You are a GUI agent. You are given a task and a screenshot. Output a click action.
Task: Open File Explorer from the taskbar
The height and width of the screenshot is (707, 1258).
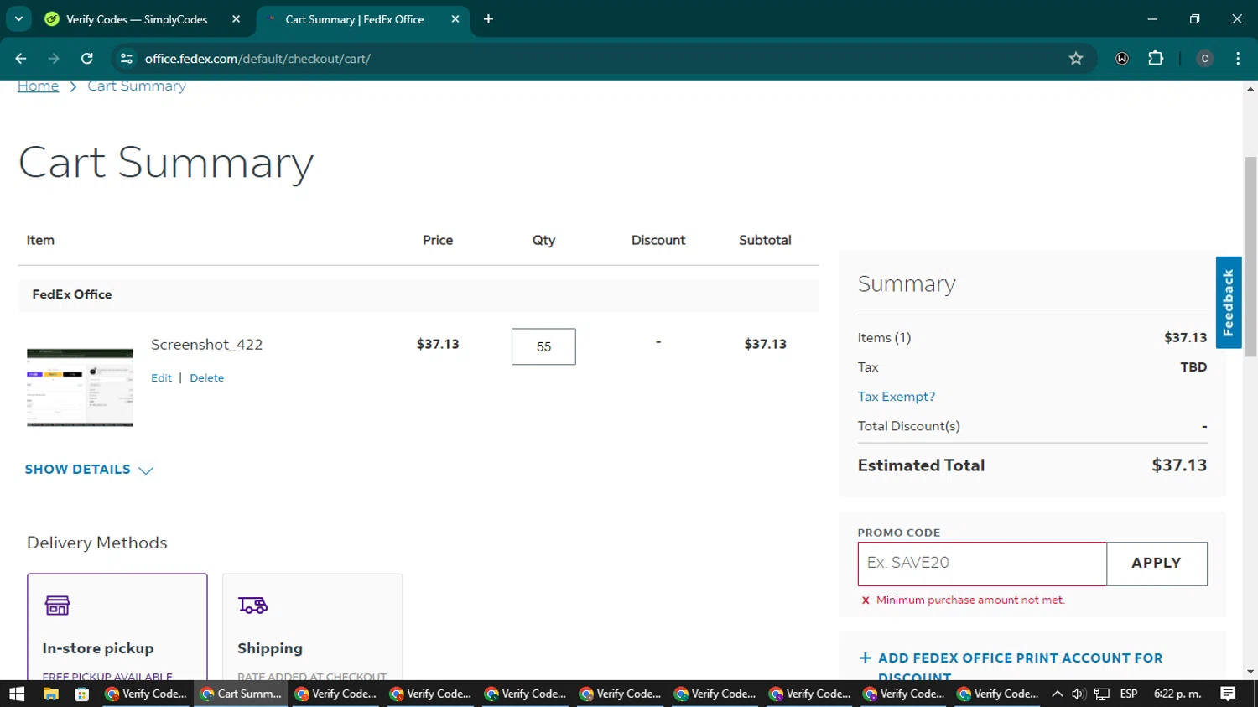[50, 694]
